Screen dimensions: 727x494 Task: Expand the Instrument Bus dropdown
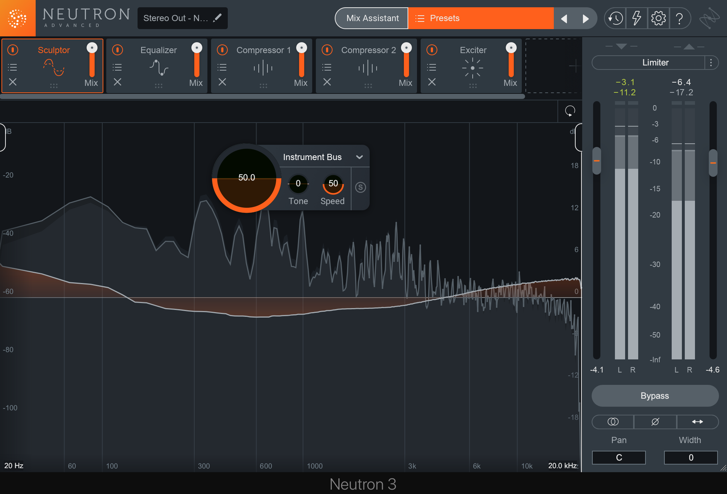pos(359,157)
